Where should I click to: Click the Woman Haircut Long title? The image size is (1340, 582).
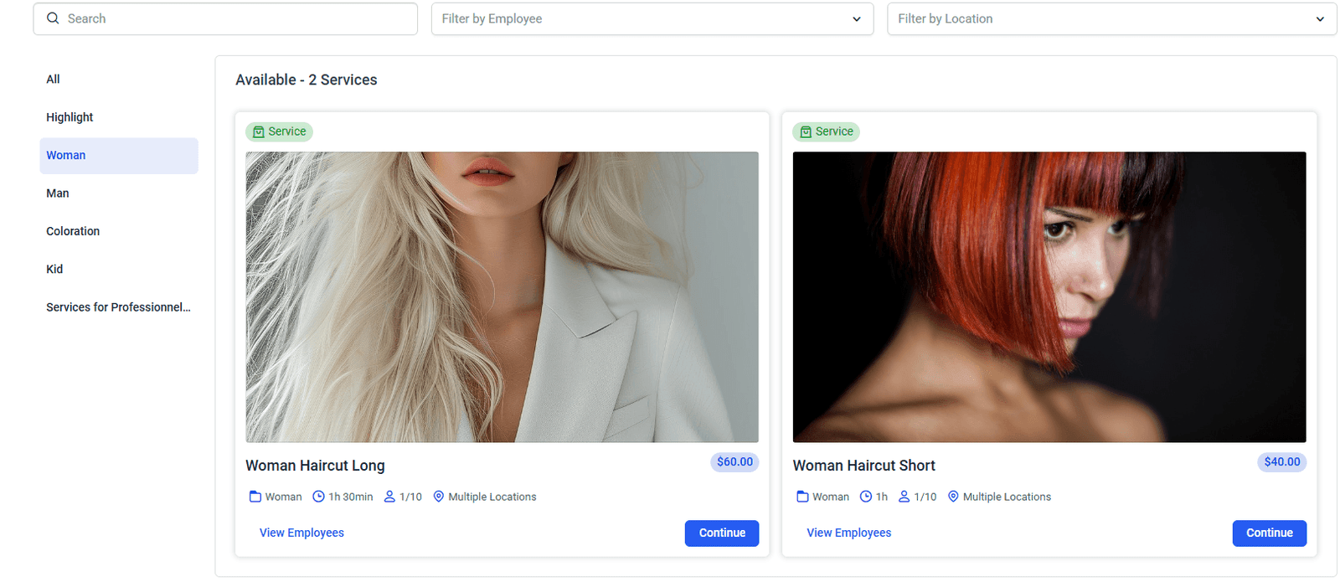point(315,466)
